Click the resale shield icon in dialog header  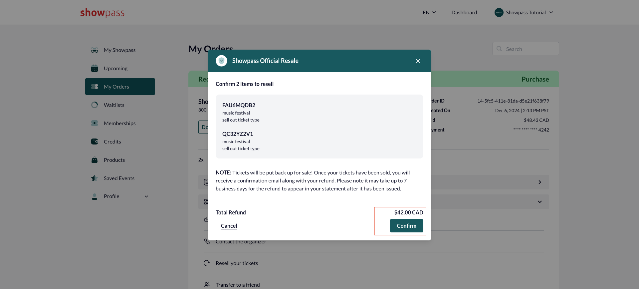click(x=221, y=61)
